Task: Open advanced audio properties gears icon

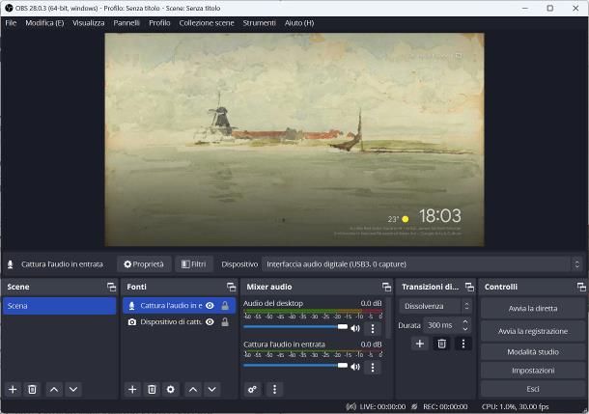Action: pos(252,389)
